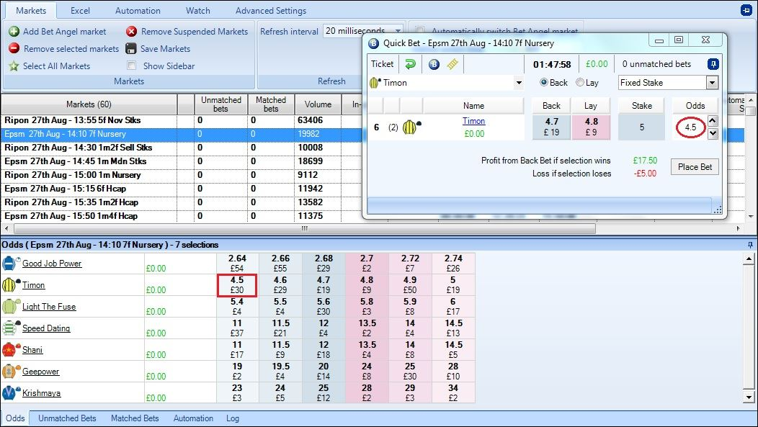Screen dimensions: 758x427
Task: Click the pin icon beside 0 unmatched bets
Action: [713, 64]
